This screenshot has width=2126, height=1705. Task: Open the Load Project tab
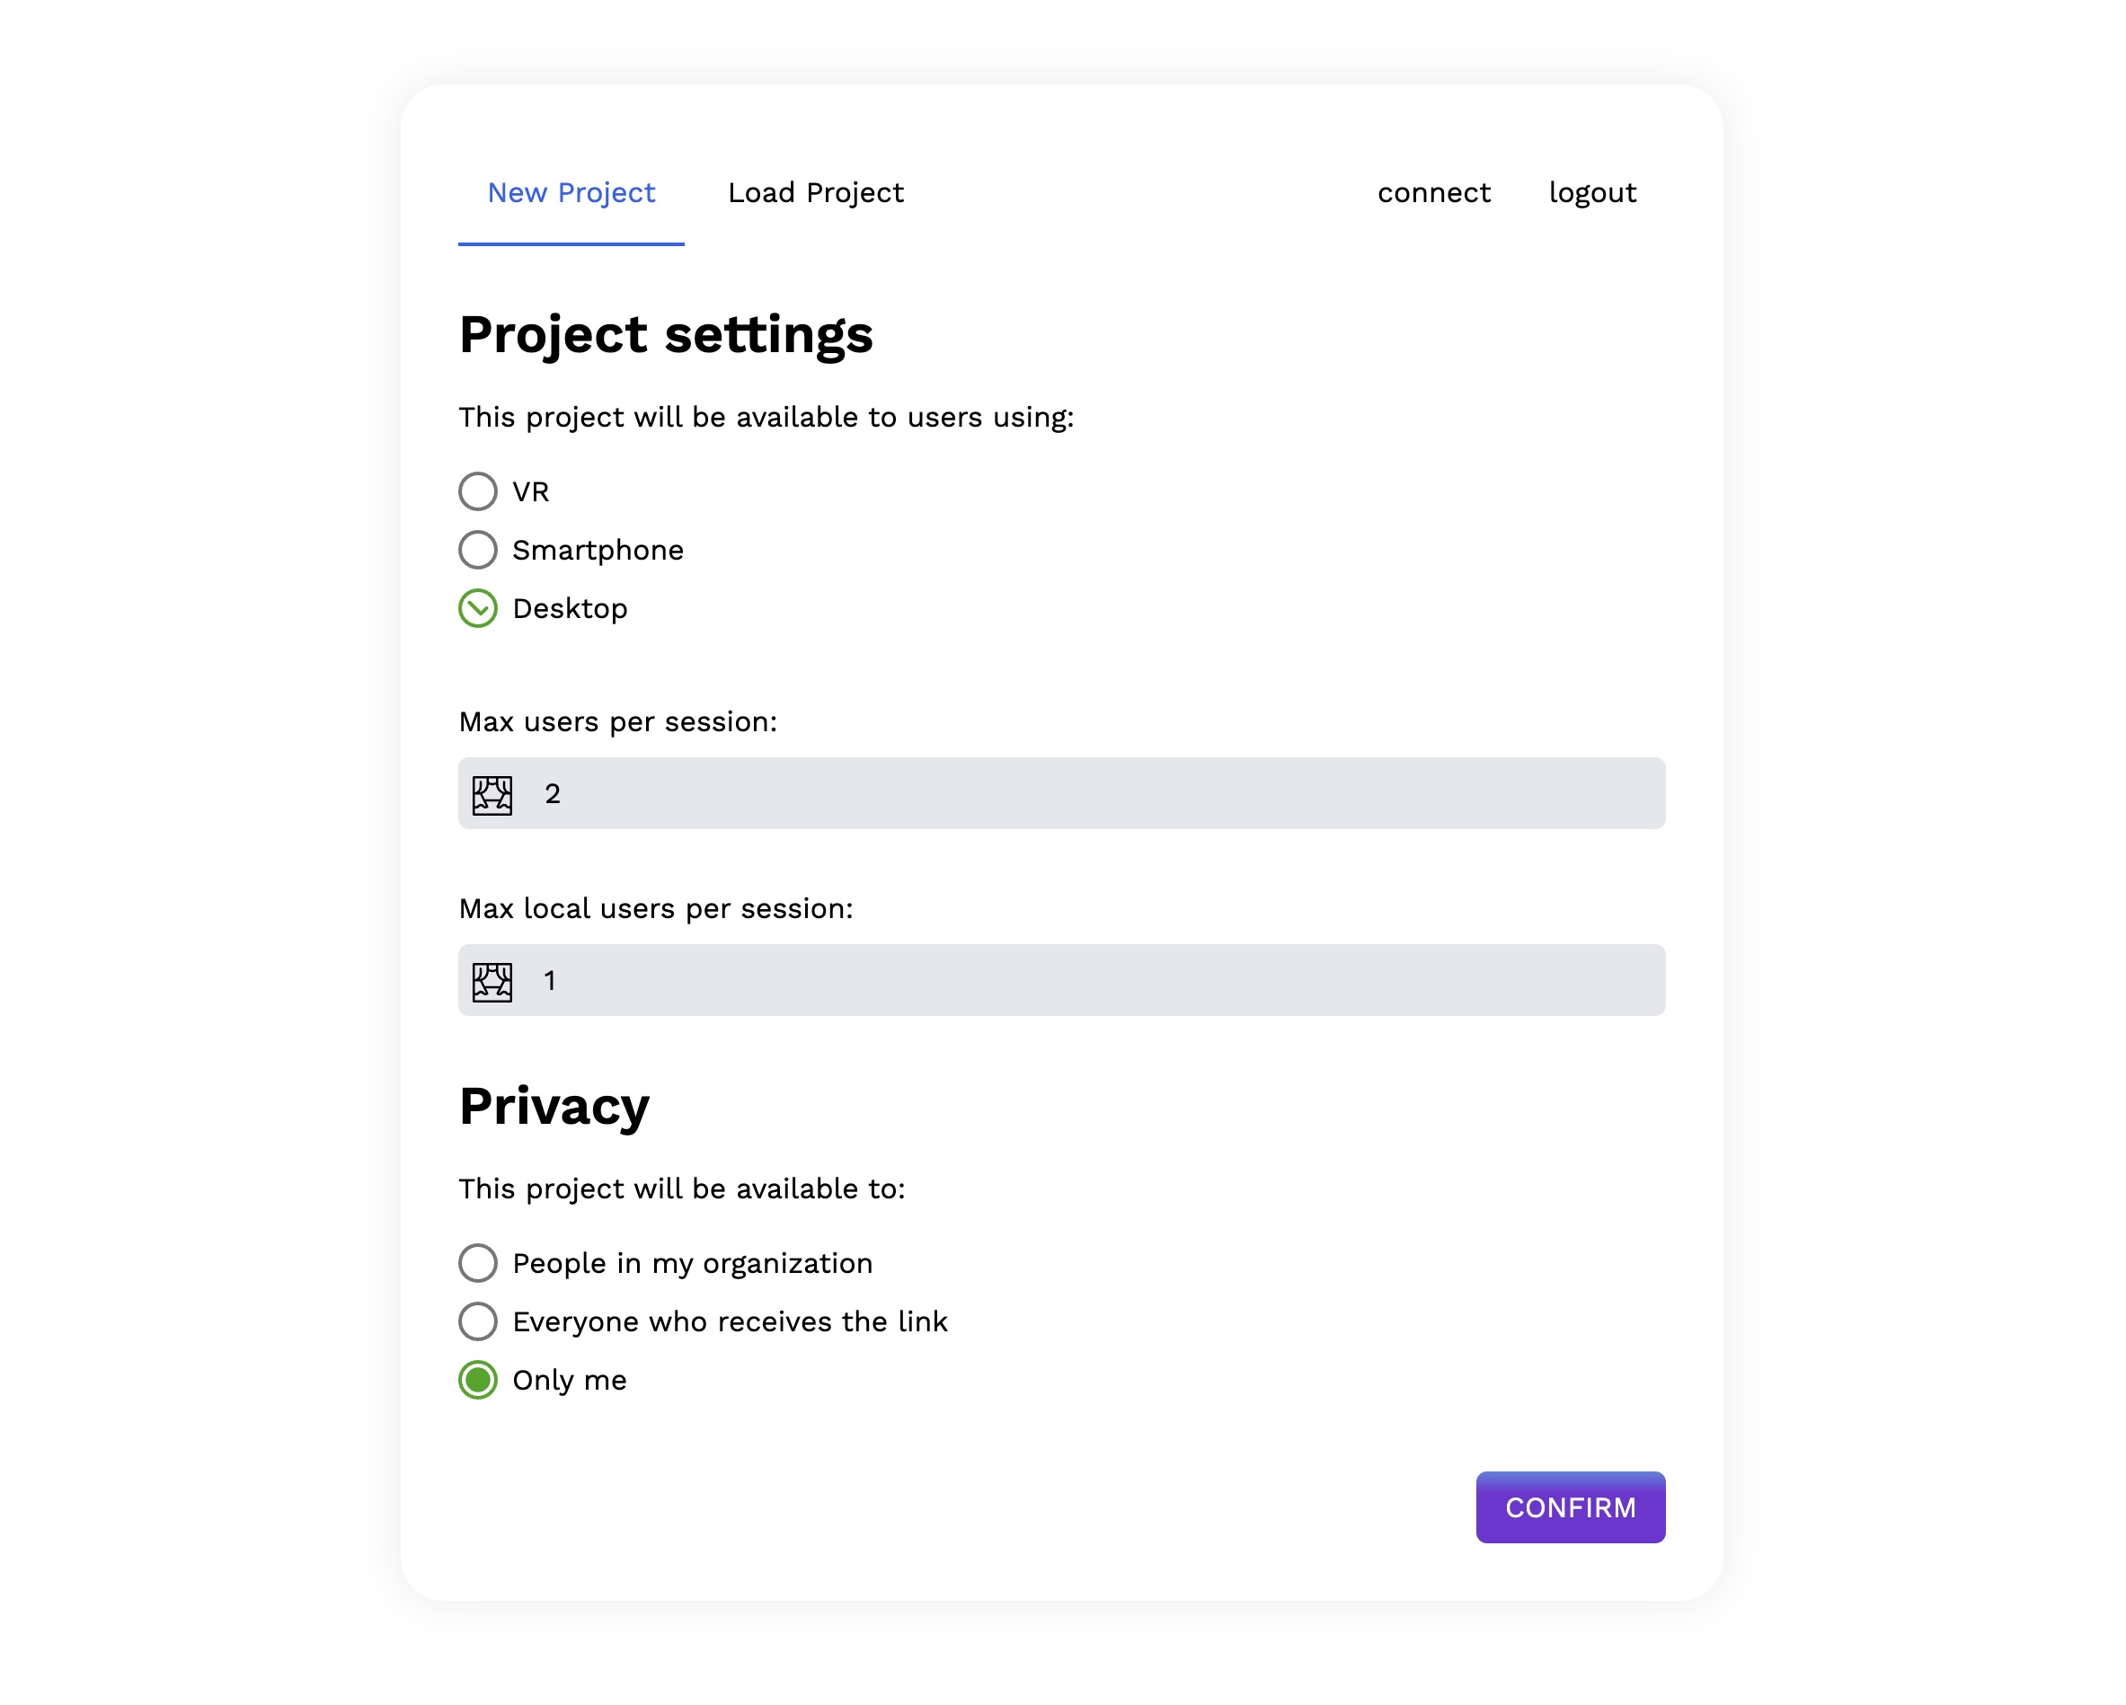[x=816, y=193]
